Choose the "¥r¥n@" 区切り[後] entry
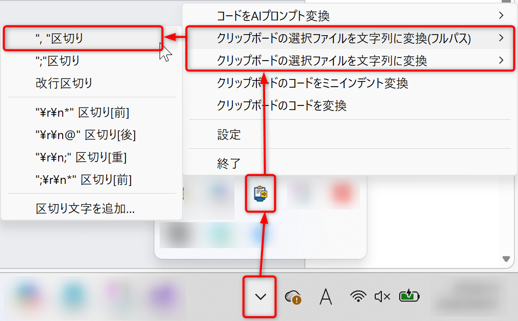 click(85, 135)
